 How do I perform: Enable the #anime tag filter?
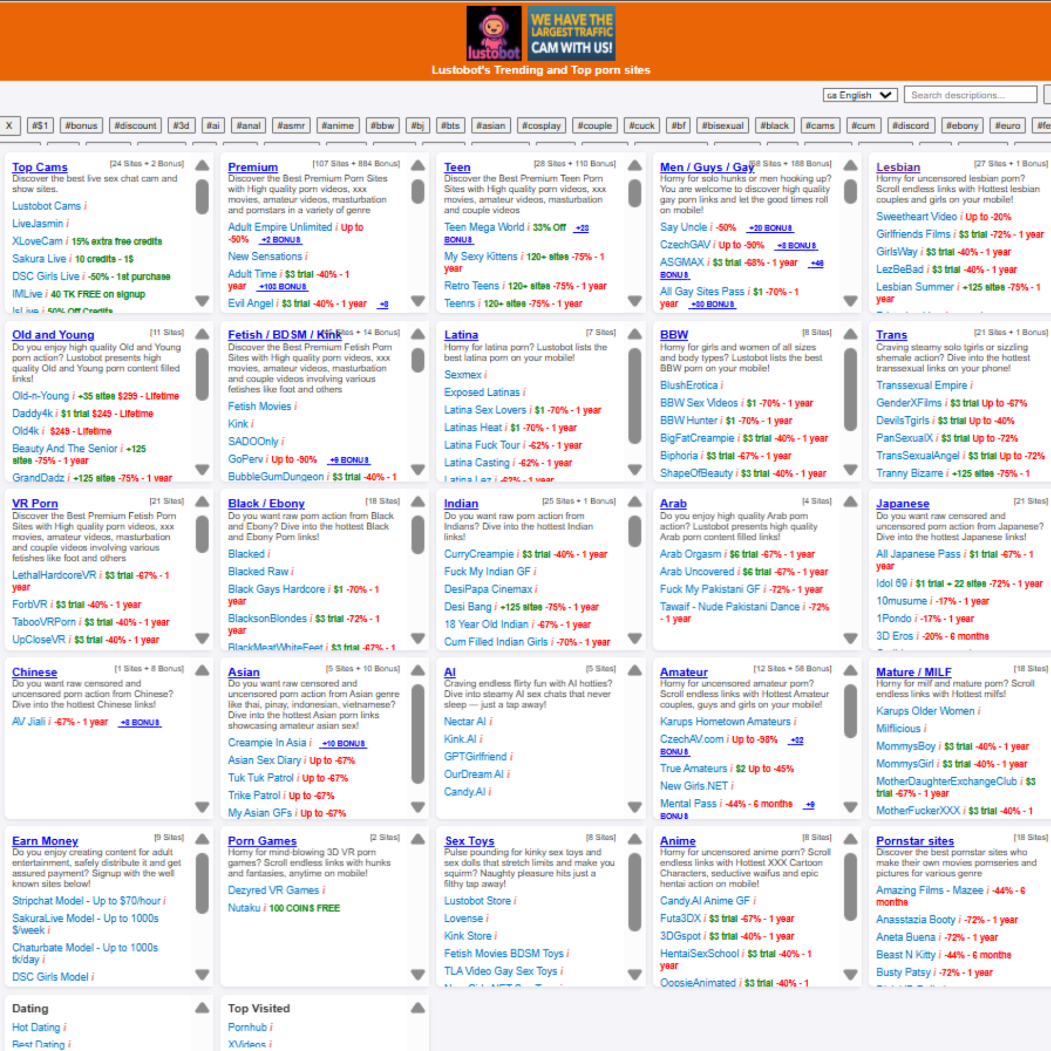[x=338, y=126]
